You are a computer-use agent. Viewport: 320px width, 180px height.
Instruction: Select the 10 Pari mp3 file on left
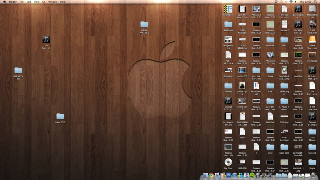(x=46, y=40)
